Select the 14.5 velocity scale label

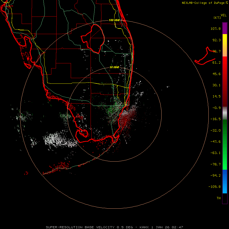[217, 96]
